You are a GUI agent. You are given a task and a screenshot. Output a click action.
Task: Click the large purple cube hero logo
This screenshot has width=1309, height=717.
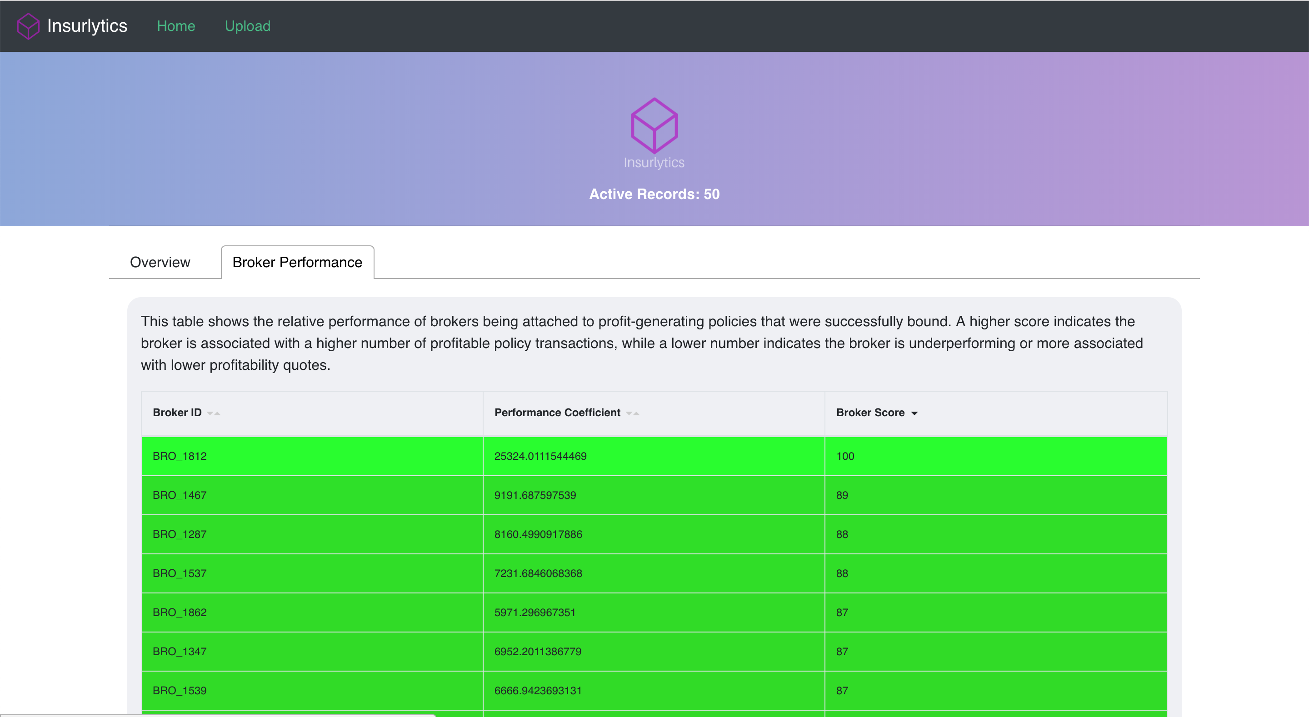(654, 125)
